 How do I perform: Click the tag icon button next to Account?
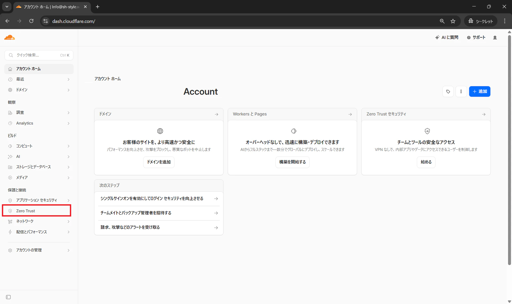click(448, 91)
